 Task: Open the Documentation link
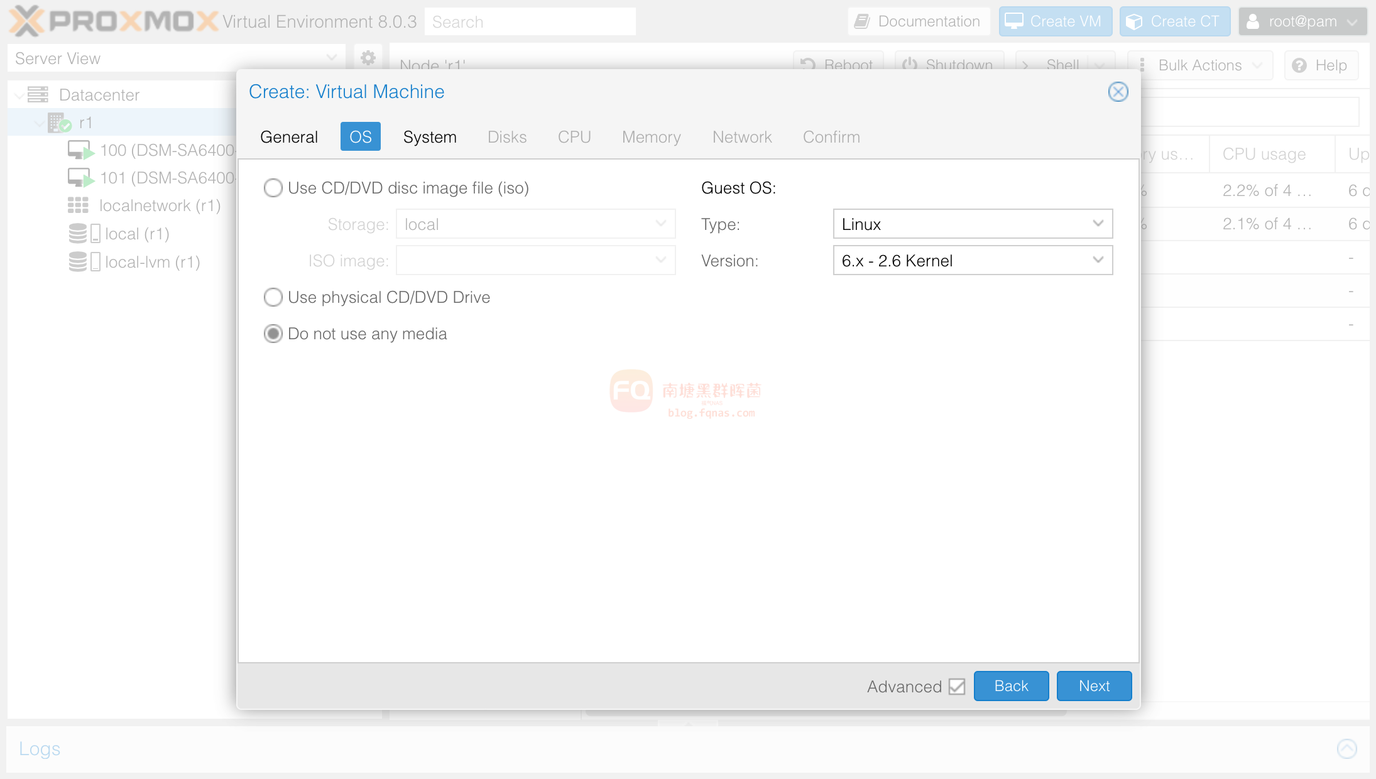tap(919, 21)
